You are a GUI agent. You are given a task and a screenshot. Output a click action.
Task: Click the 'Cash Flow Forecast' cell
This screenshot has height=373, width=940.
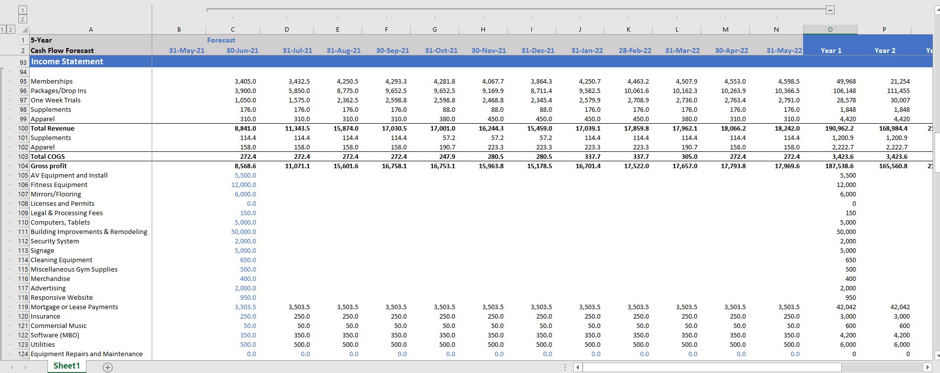coord(62,50)
